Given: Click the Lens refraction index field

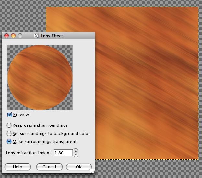Looking at the screenshot, I should tap(63, 153).
